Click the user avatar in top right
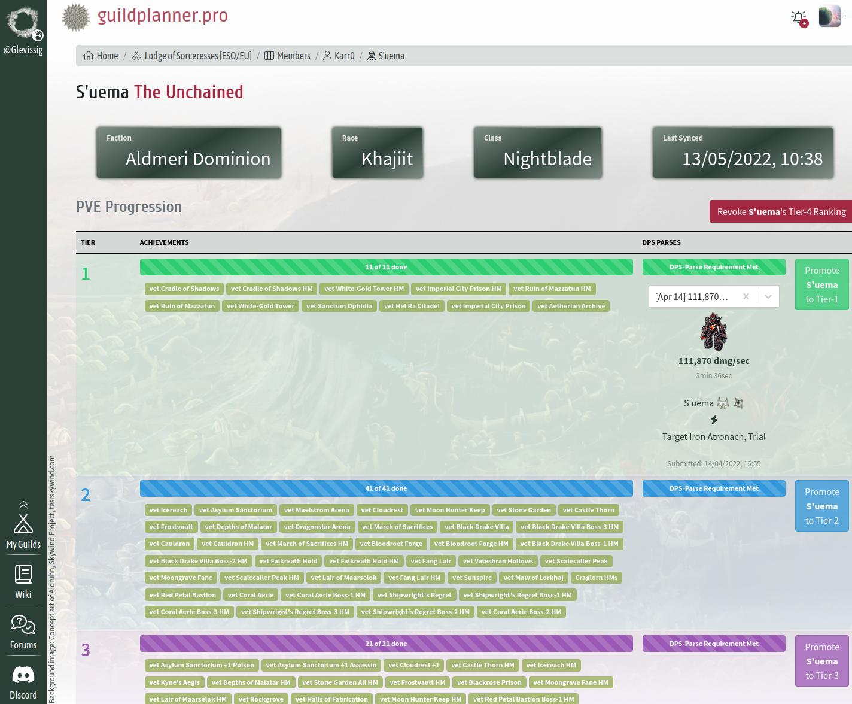 click(x=829, y=17)
